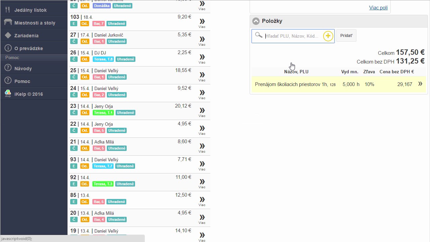
Task: Open Viac for order 26 DJ DJ
Action: [202, 59]
